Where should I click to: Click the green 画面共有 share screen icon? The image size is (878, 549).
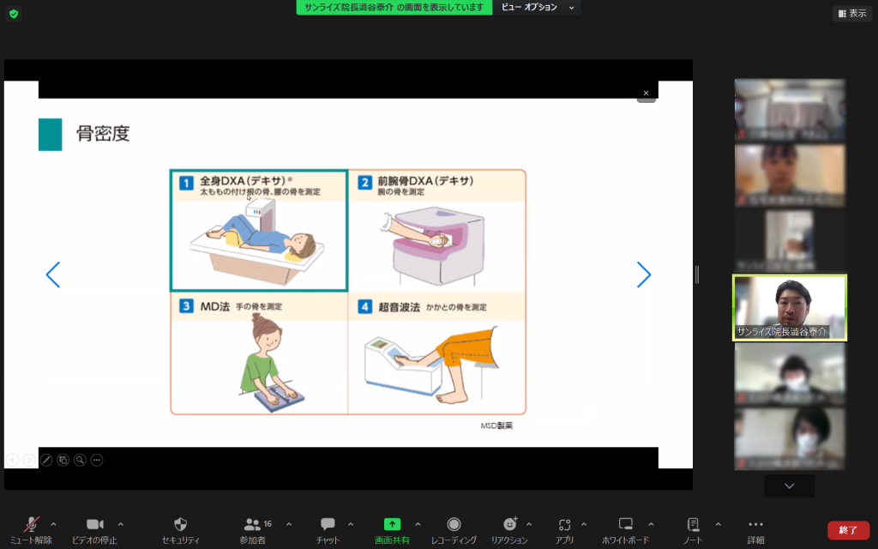tap(392, 524)
